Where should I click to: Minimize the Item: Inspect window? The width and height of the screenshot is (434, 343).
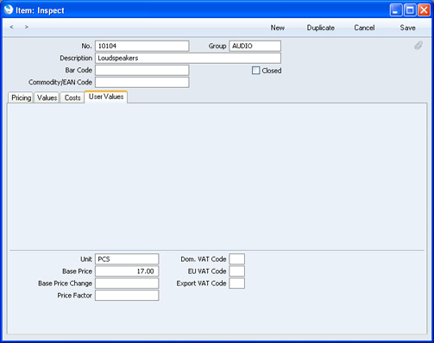click(x=396, y=10)
